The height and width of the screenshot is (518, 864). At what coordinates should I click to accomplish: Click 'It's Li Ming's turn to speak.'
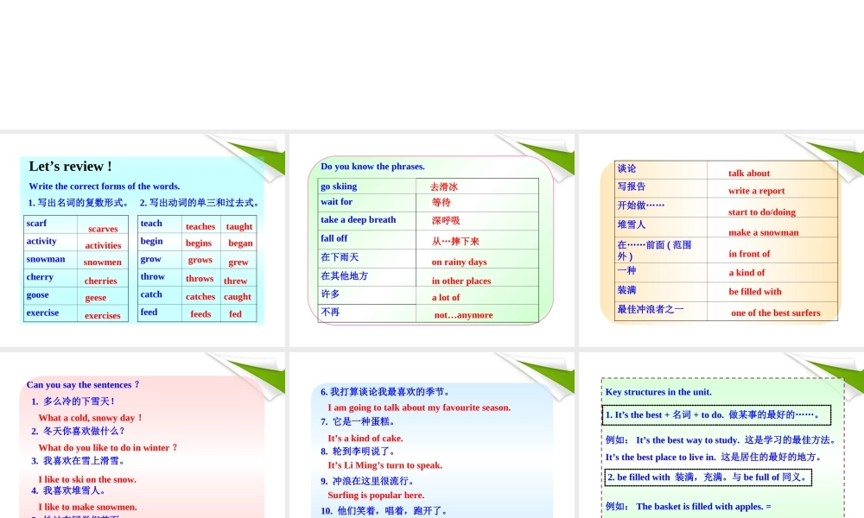pos(384,465)
